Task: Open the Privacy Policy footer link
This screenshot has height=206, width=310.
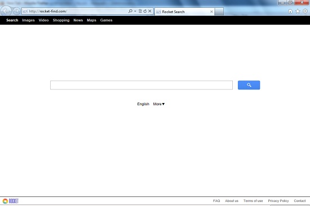Action: [x=278, y=201]
